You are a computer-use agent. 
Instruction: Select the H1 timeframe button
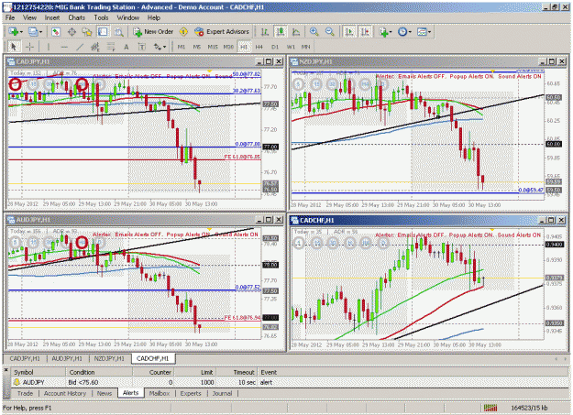click(244, 47)
